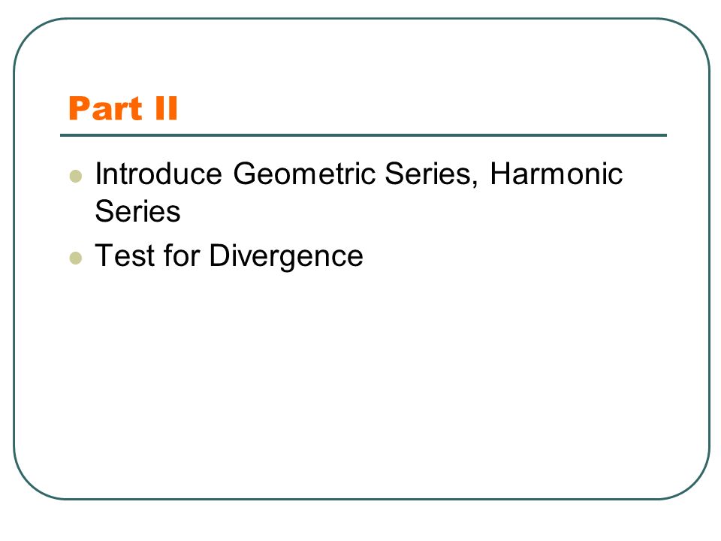Click "Series," right after "Geometric"
This screenshot has width=721, height=541.
tap(431, 174)
